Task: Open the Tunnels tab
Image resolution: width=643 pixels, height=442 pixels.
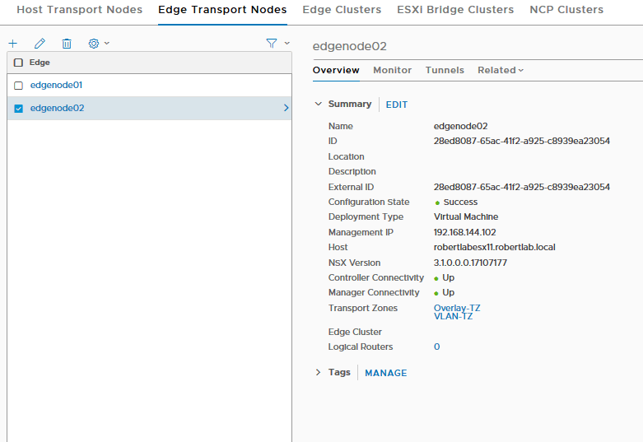Action: [x=445, y=71]
